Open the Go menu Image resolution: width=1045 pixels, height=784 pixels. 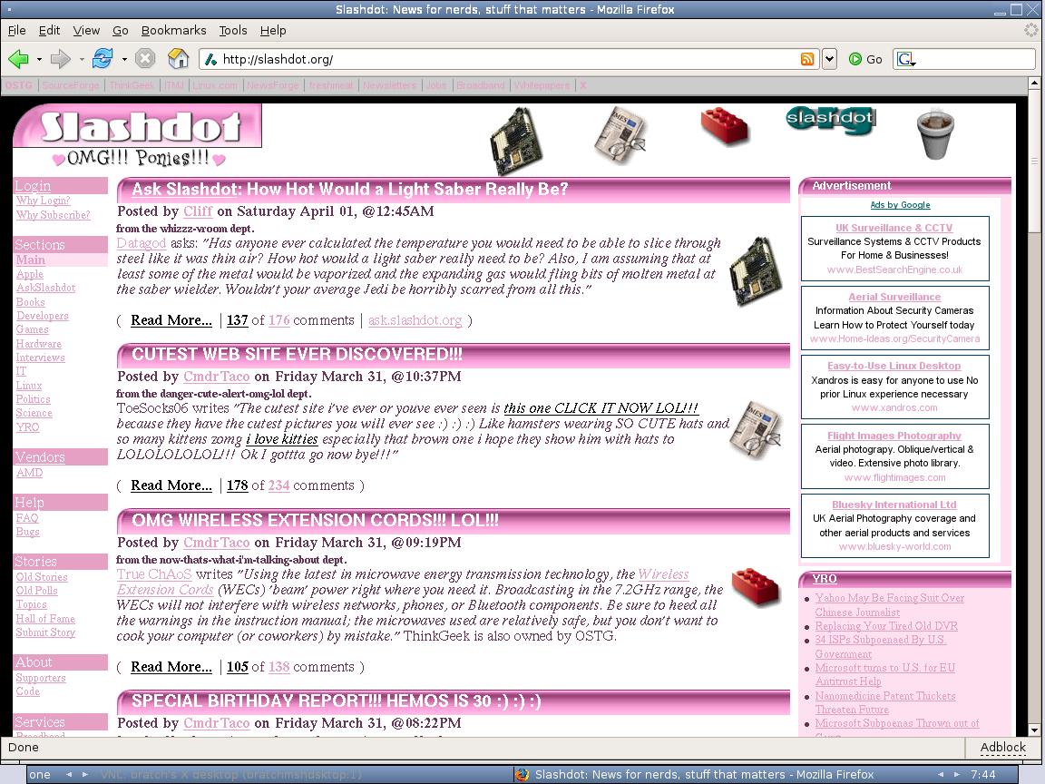tap(121, 30)
